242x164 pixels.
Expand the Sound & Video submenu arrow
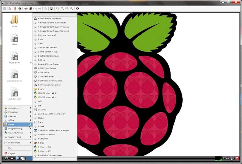coord(31,133)
